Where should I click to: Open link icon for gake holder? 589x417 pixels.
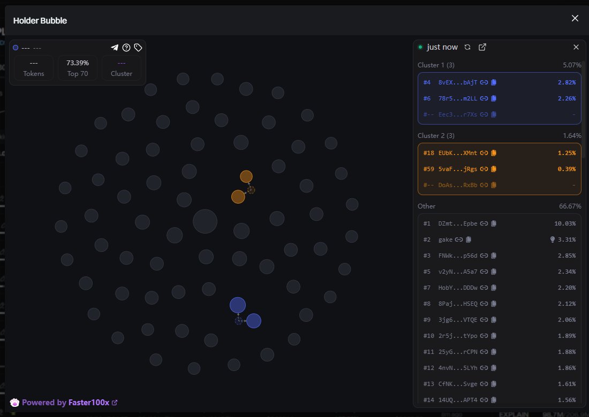coord(459,240)
